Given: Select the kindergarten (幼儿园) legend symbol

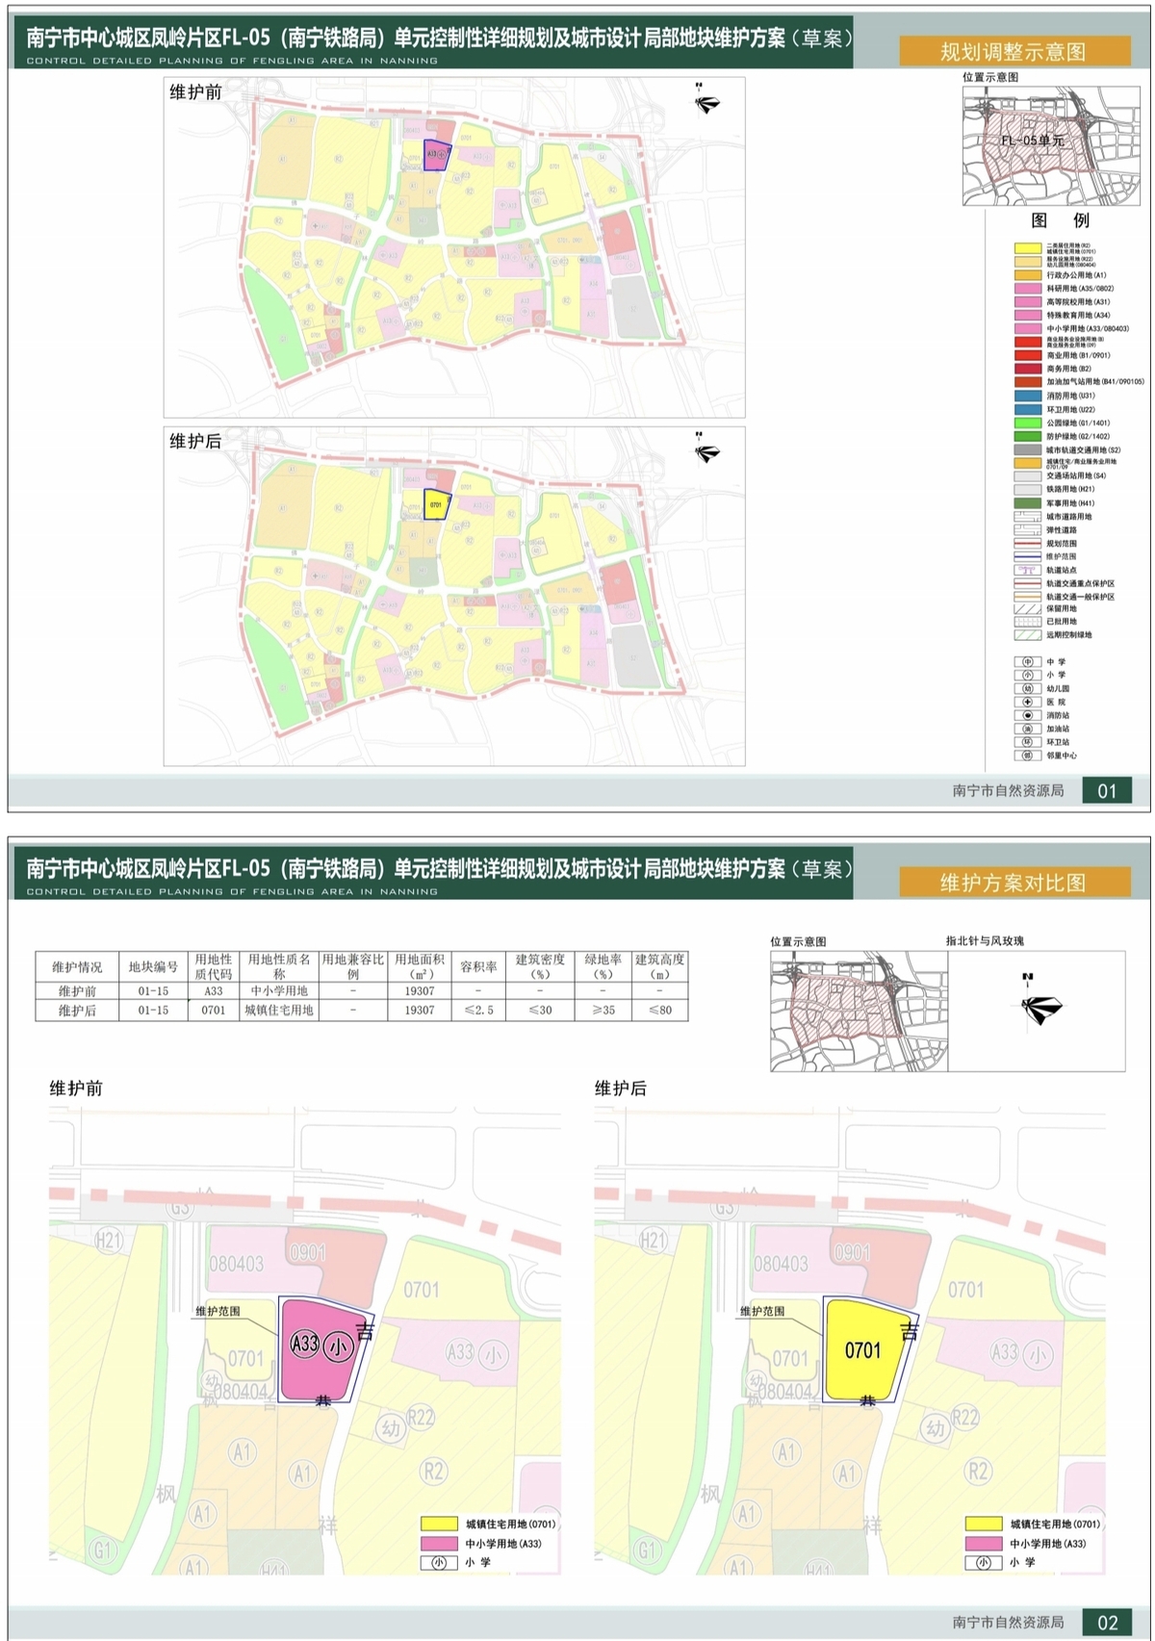Looking at the screenshot, I should click(x=1027, y=689).
